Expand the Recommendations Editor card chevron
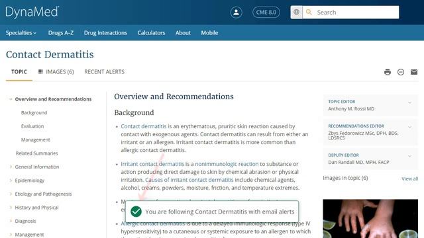This screenshot has width=424, height=238. tap(409, 127)
